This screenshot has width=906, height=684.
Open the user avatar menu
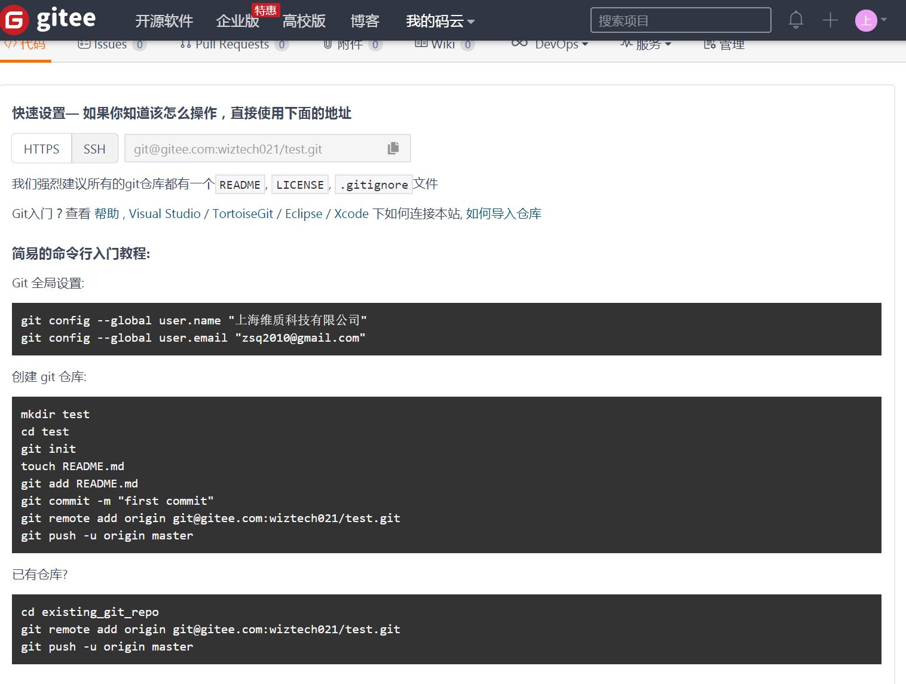tap(866, 20)
